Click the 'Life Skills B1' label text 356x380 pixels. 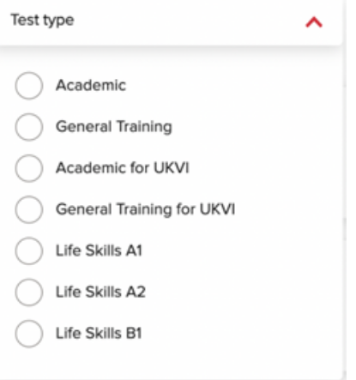pyautogui.click(x=99, y=333)
